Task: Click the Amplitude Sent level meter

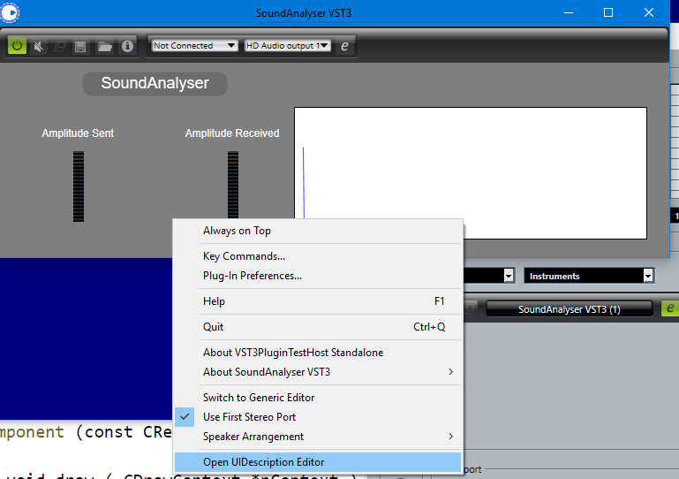Action: point(79,186)
